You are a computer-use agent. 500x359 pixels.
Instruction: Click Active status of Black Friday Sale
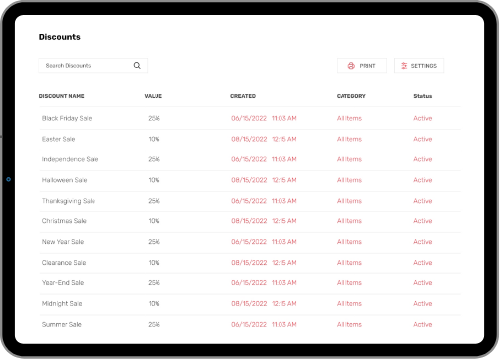tap(423, 118)
